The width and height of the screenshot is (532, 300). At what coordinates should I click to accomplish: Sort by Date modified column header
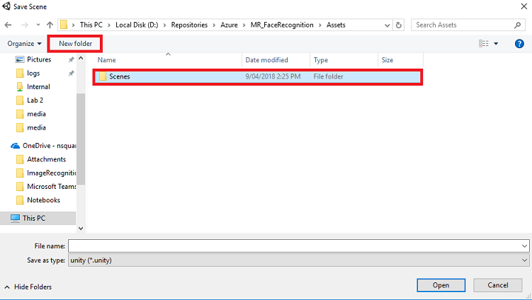(x=266, y=60)
